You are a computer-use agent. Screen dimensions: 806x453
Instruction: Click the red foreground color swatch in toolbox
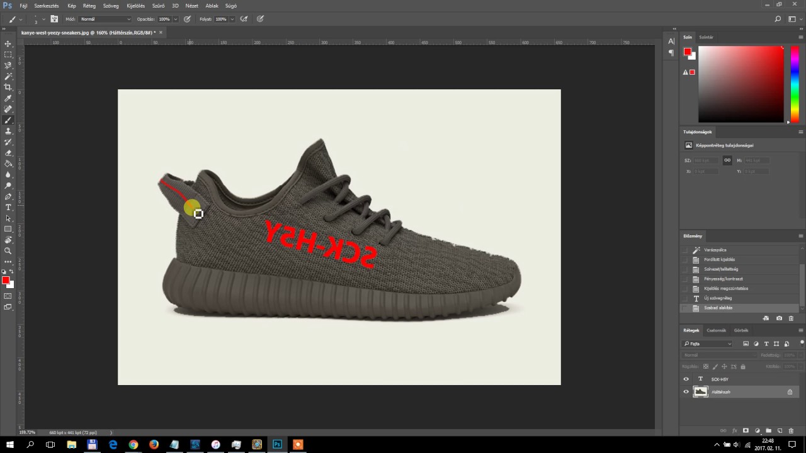[x=6, y=280]
